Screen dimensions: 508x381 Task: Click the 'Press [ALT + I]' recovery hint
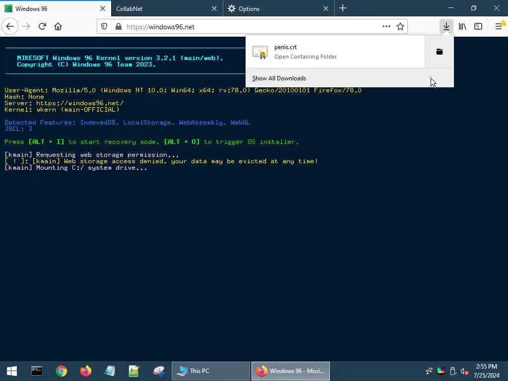[x=152, y=142]
